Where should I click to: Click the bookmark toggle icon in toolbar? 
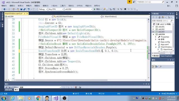tap(125, 9)
